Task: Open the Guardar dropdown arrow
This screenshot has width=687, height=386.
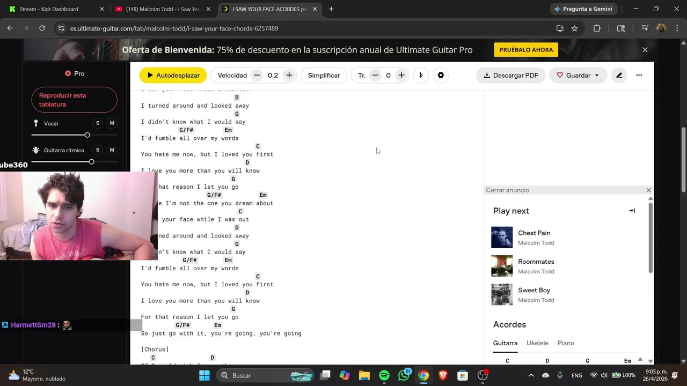Action: coord(597,76)
